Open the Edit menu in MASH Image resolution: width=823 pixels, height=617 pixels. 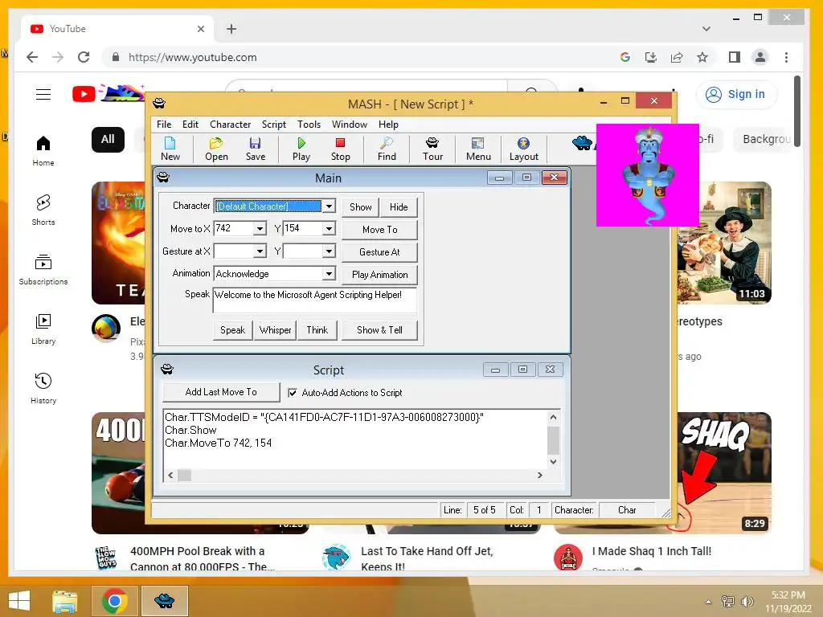[190, 125]
